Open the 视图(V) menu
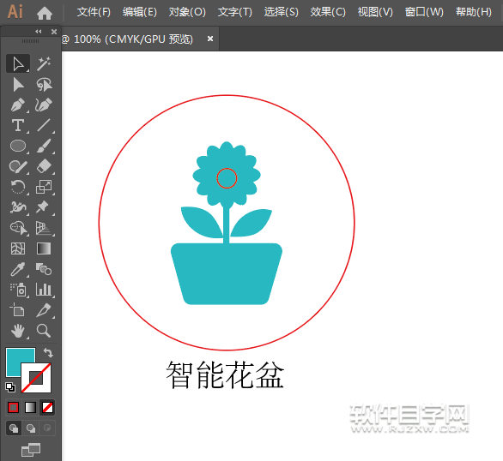Viewport: 503px width, 461px height. point(375,12)
